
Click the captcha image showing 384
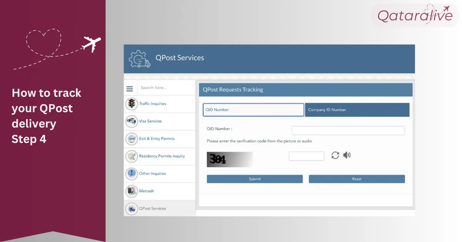(230, 159)
